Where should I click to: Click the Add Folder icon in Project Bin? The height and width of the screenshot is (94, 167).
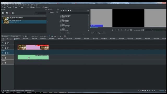click(x=7, y=13)
